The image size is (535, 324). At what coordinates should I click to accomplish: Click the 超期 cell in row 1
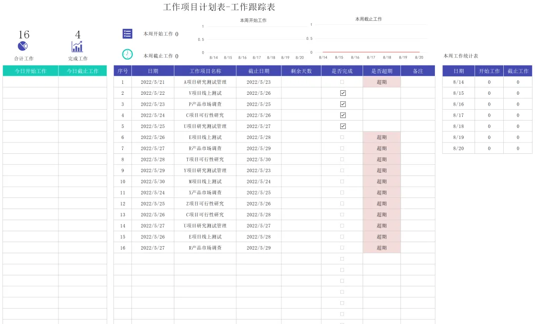click(381, 82)
